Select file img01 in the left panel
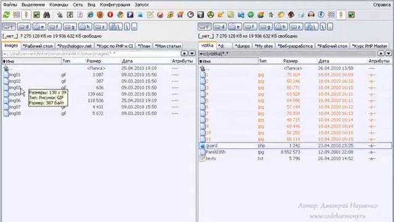 tap(98, 75)
